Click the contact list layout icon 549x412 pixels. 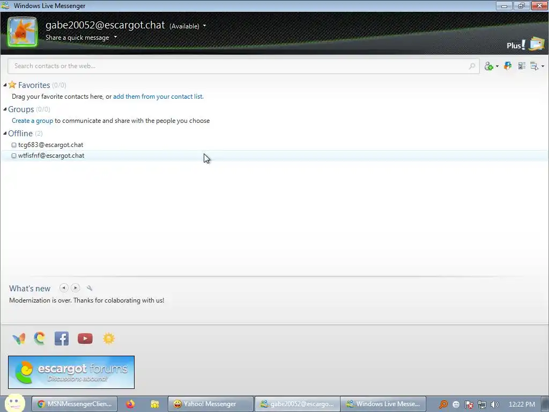pos(522,65)
